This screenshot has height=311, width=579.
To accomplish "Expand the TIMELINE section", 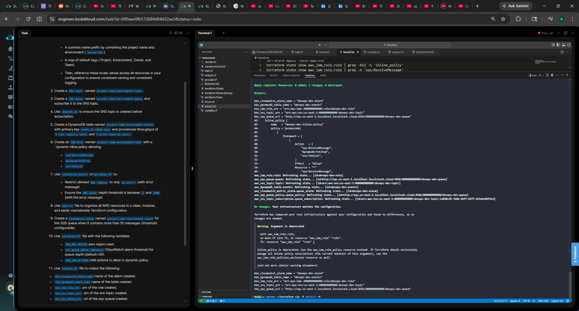I will pos(207,297).
